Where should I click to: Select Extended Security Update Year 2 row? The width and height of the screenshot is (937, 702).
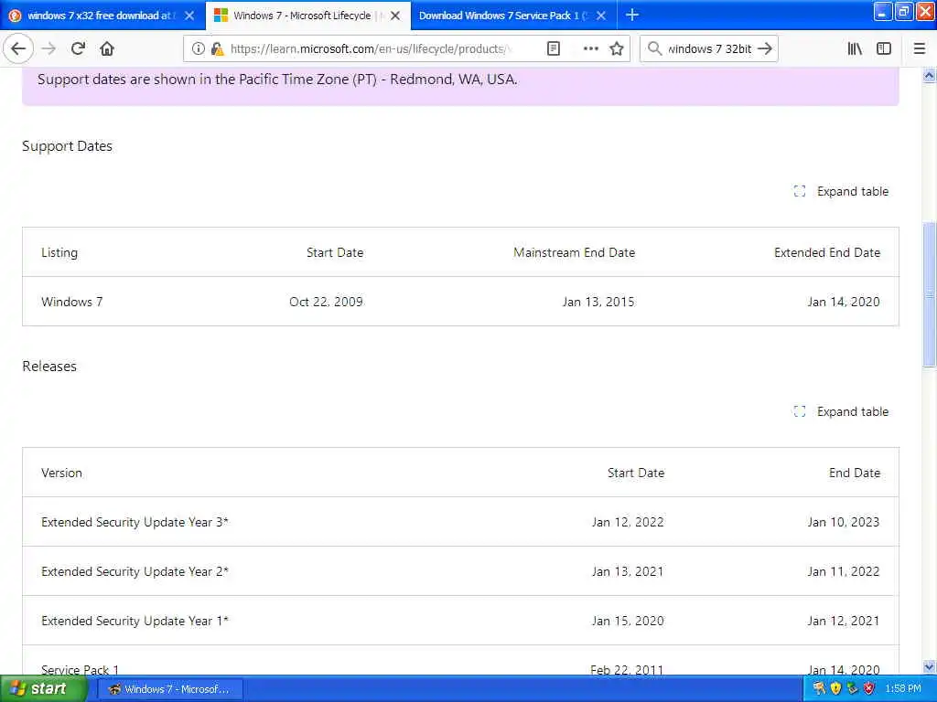point(461,571)
